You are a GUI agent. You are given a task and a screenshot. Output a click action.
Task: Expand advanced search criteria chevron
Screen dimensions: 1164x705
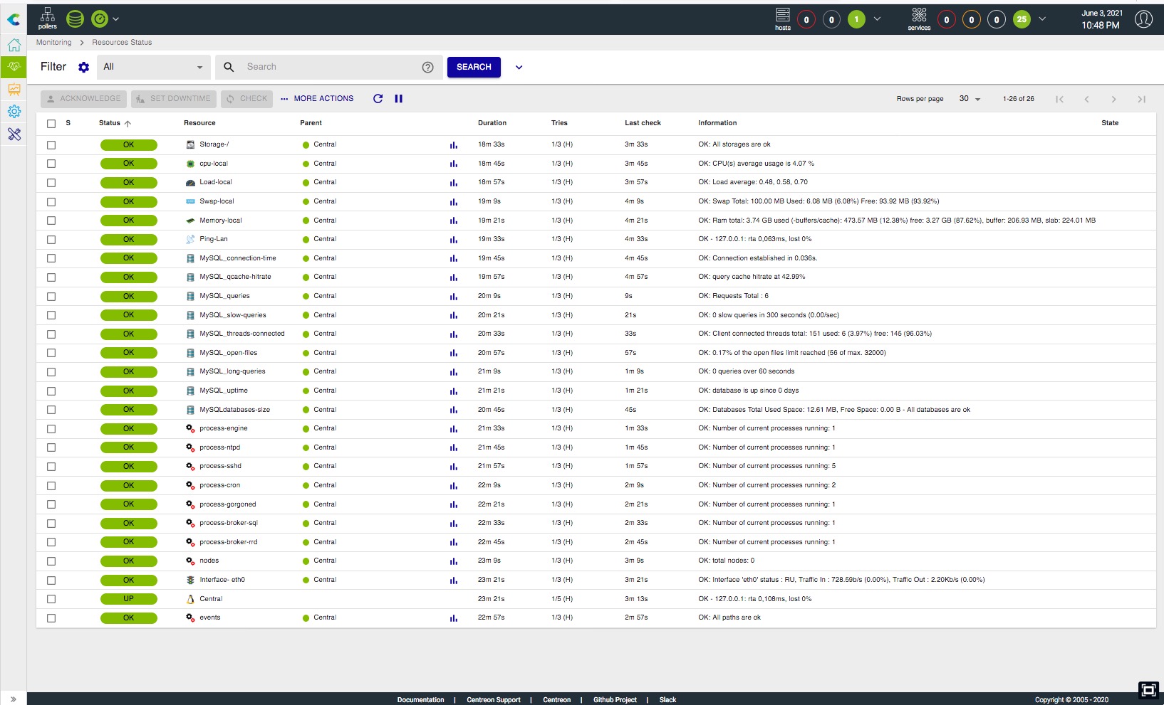(x=519, y=68)
